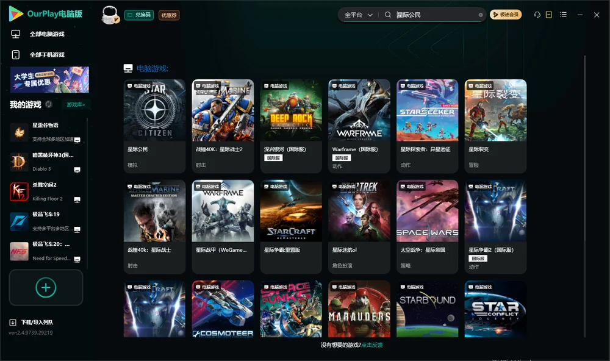Screen dimensions: 610x361
Task: Open the Marauders game card
Action: coord(359,309)
